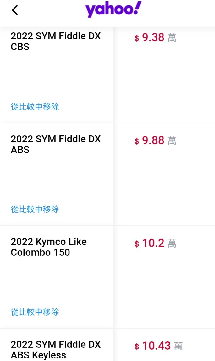215x361 pixels.
Task: Open 2022 Kymco Like Colombo 150 title
Action: coord(49,247)
